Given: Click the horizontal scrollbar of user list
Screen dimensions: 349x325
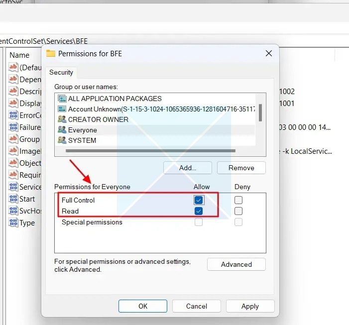Looking at the screenshot, I should click(150, 151).
